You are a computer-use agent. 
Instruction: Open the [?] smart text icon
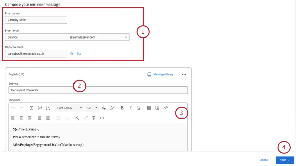48,108
